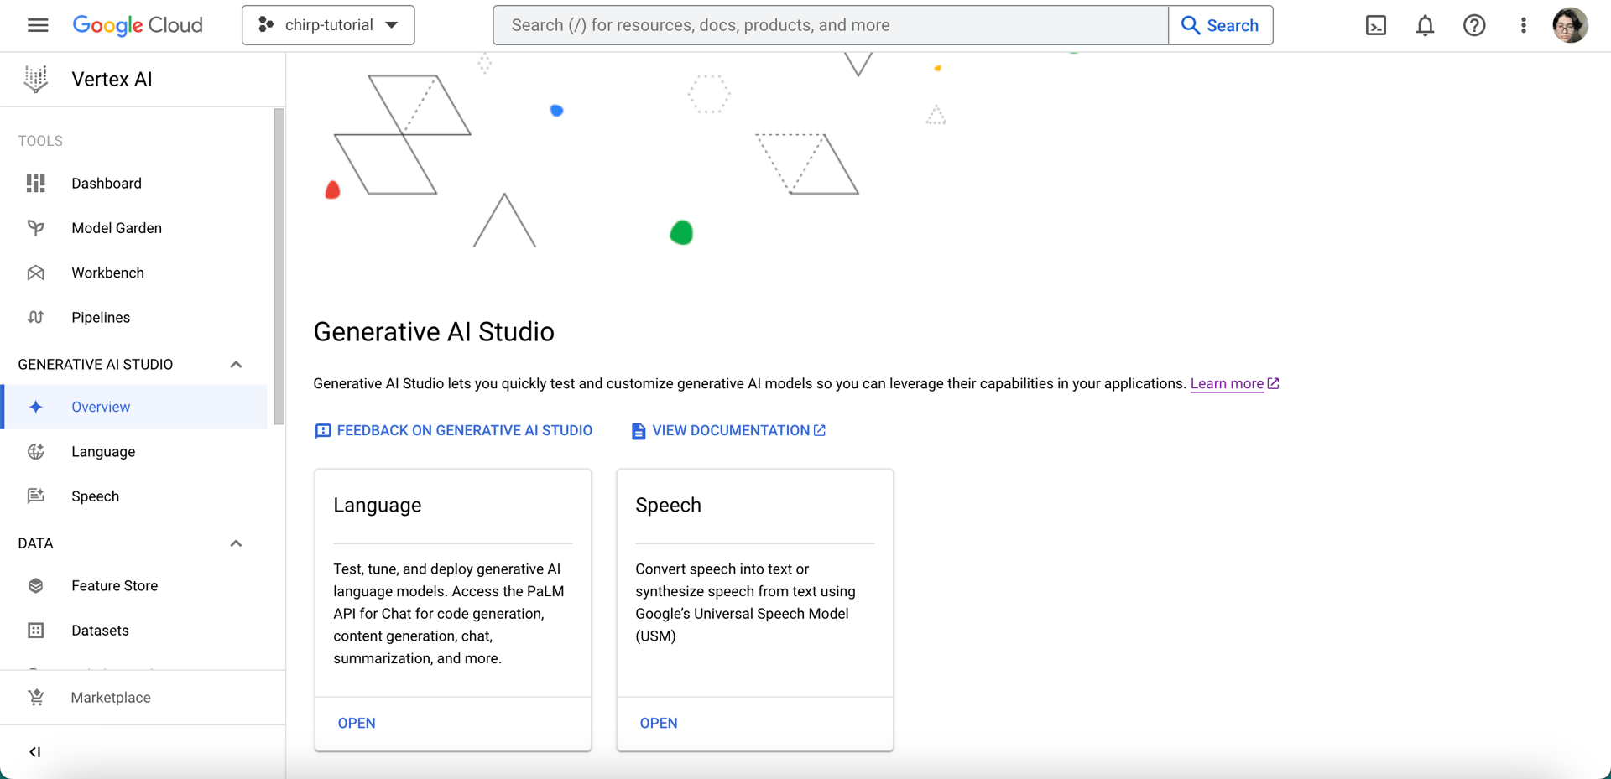Click the Feature Store icon
Screen dimensions: 1611x779
(x=36, y=586)
